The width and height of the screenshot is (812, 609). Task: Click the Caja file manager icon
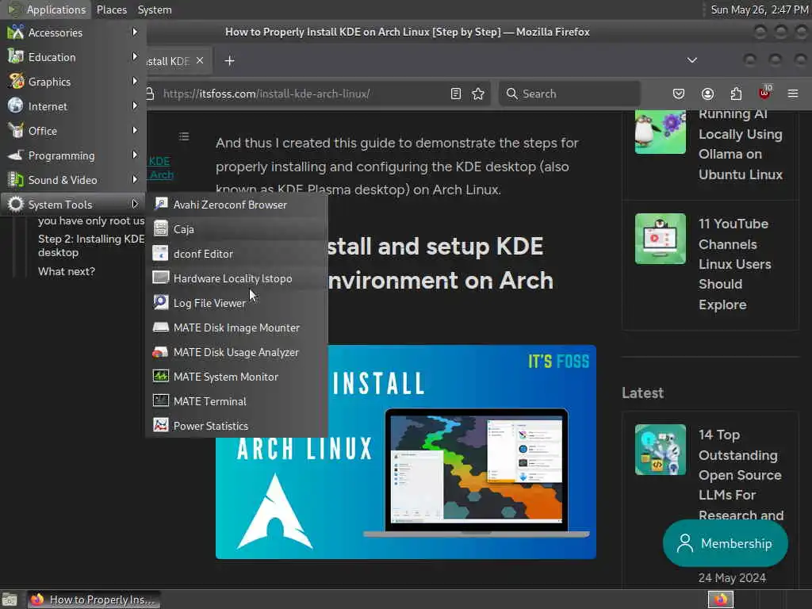pyautogui.click(x=161, y=228)
